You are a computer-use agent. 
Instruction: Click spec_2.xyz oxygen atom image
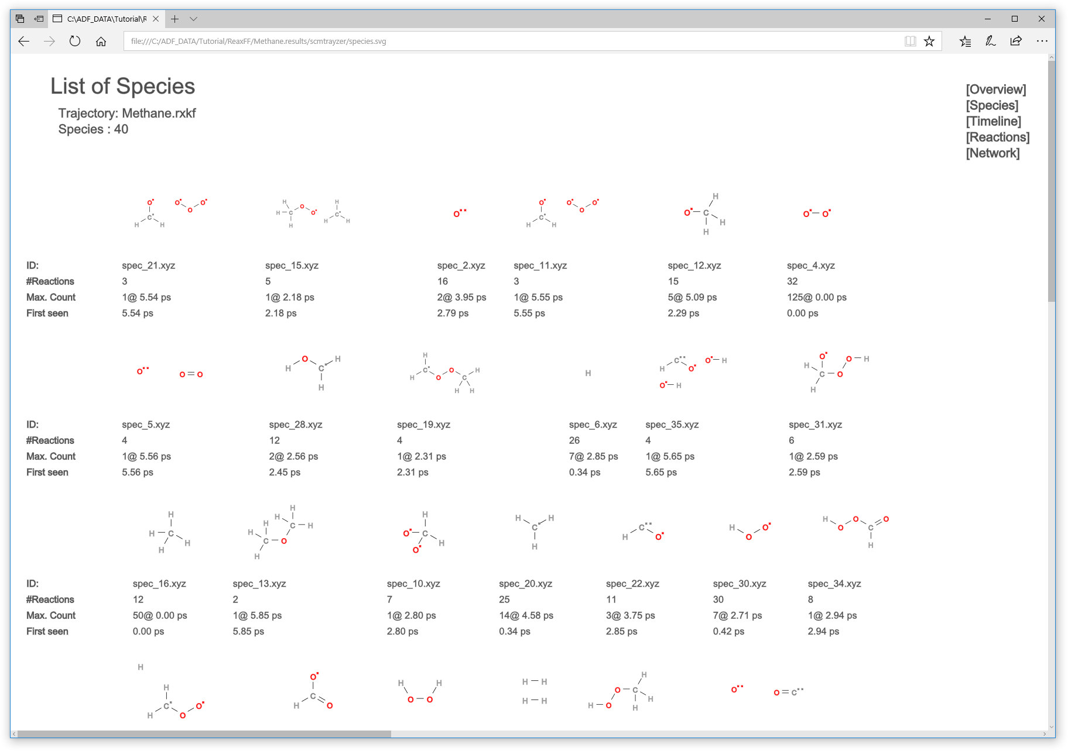pos(460,213)
